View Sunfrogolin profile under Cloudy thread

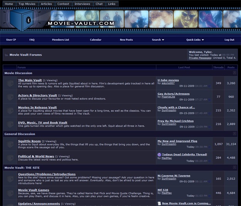coord(169,110)
